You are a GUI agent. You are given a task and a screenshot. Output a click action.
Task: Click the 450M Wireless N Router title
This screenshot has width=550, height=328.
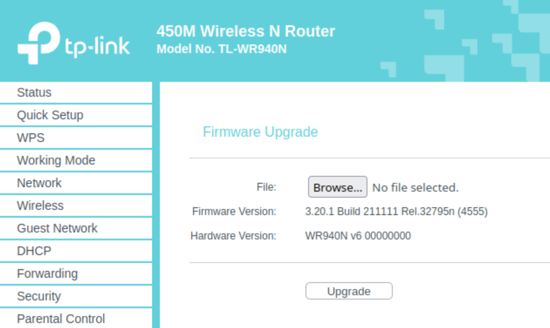pyautogui.click(x=246, y=31)
